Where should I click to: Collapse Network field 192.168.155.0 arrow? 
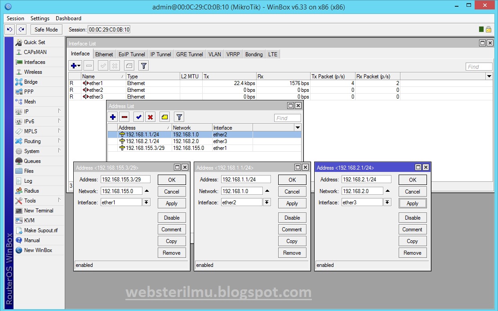click(147, 191)
